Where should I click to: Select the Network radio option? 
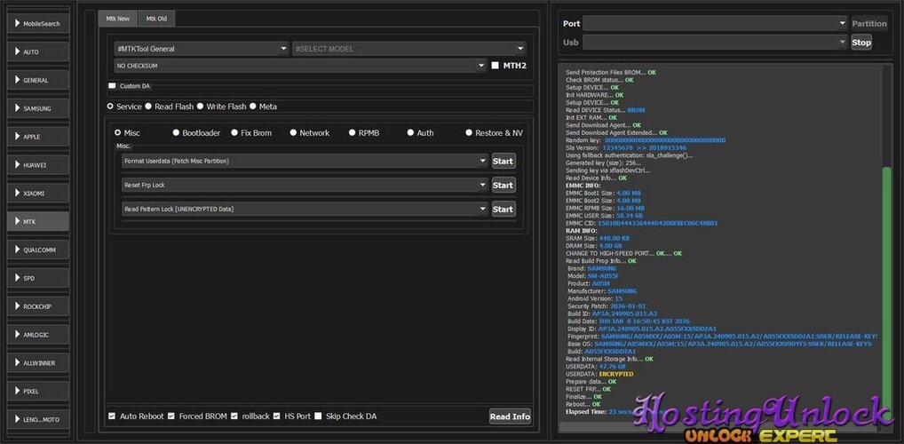pyautogui.click(x=293, y=132)
